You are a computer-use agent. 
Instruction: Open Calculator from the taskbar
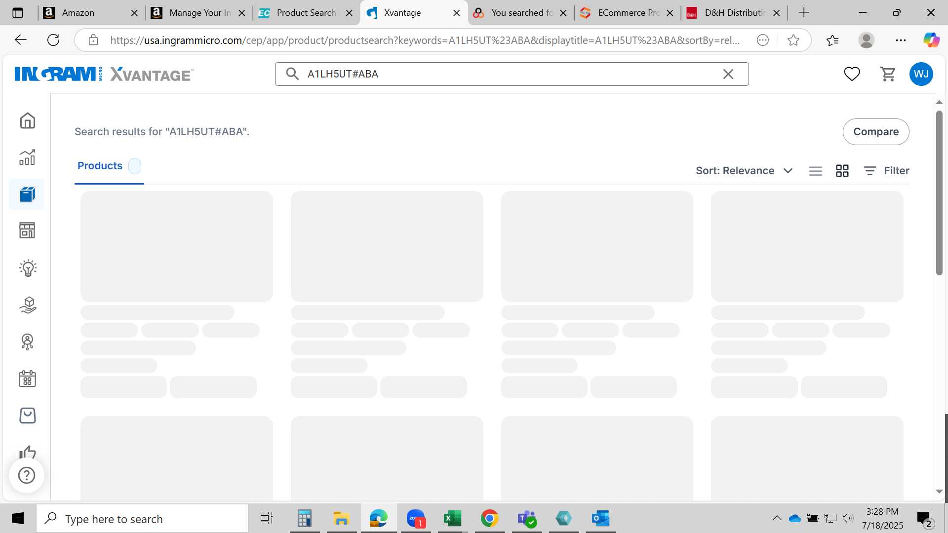[x=304, y=519]
